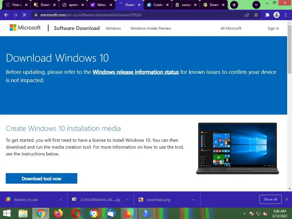Close the cursor tab
The height and width of the screenshot is (219, 292).
[x=195, y=5]
